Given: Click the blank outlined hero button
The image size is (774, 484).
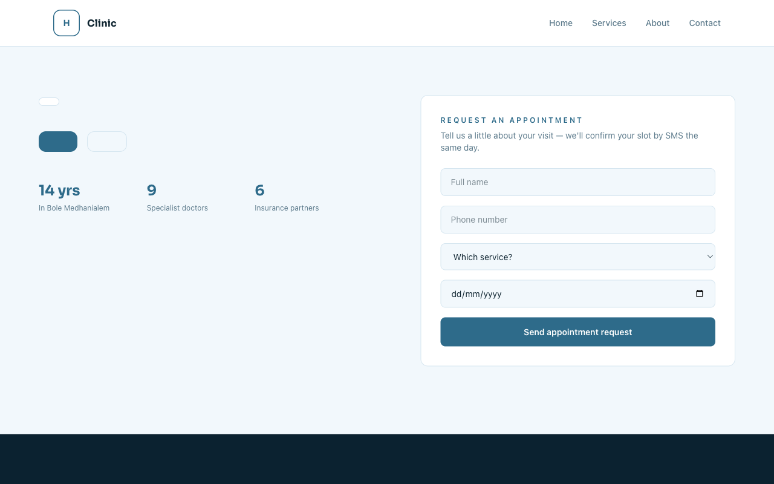Looking at the screenshot, I should (x=107, y=142).
